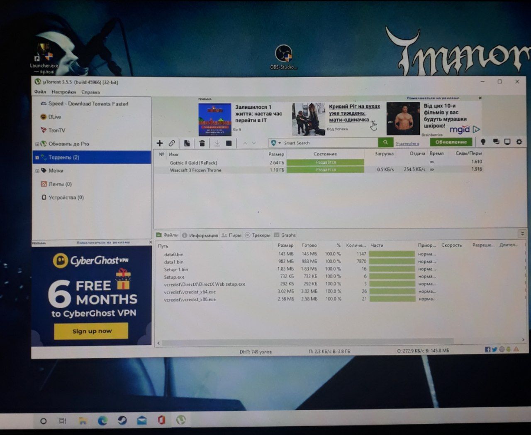
Task: Open the Справка menu
Action: [90, 92]
